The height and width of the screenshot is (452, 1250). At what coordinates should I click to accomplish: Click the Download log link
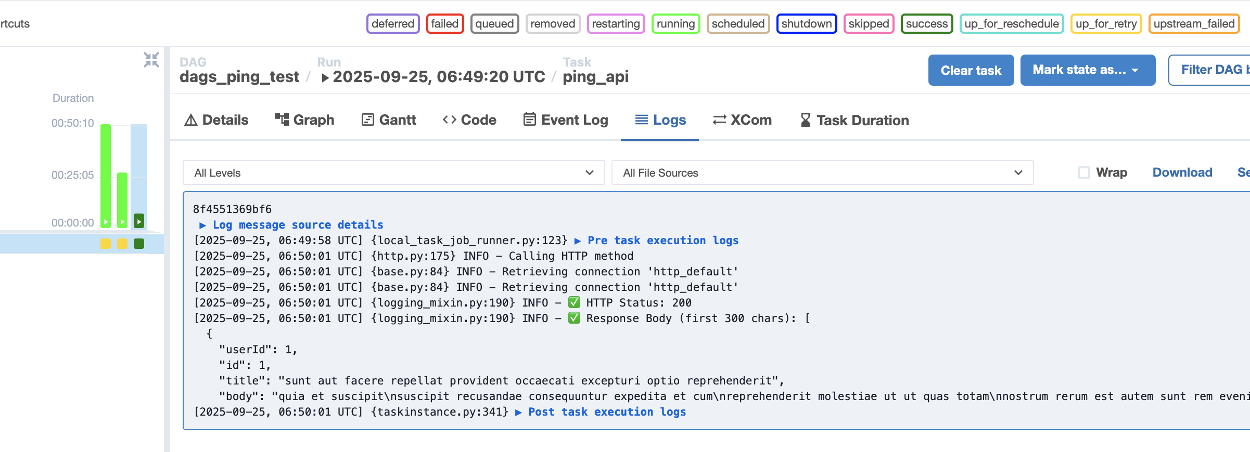tap(1182, 172)
